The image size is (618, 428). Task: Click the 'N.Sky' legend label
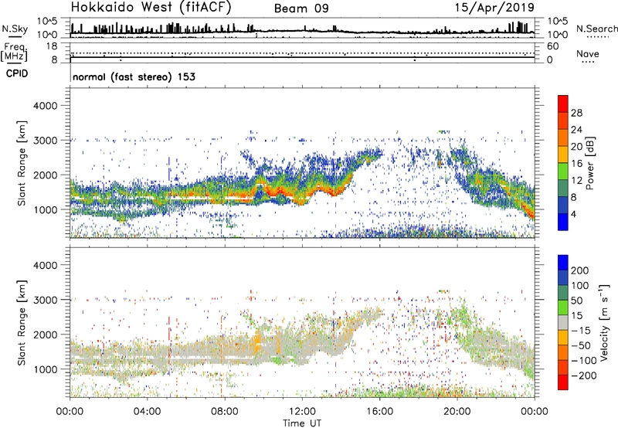pyautogui.click(x=15, y=29)
